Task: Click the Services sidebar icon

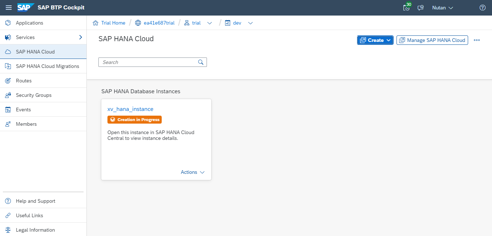Action: (8, 37)
